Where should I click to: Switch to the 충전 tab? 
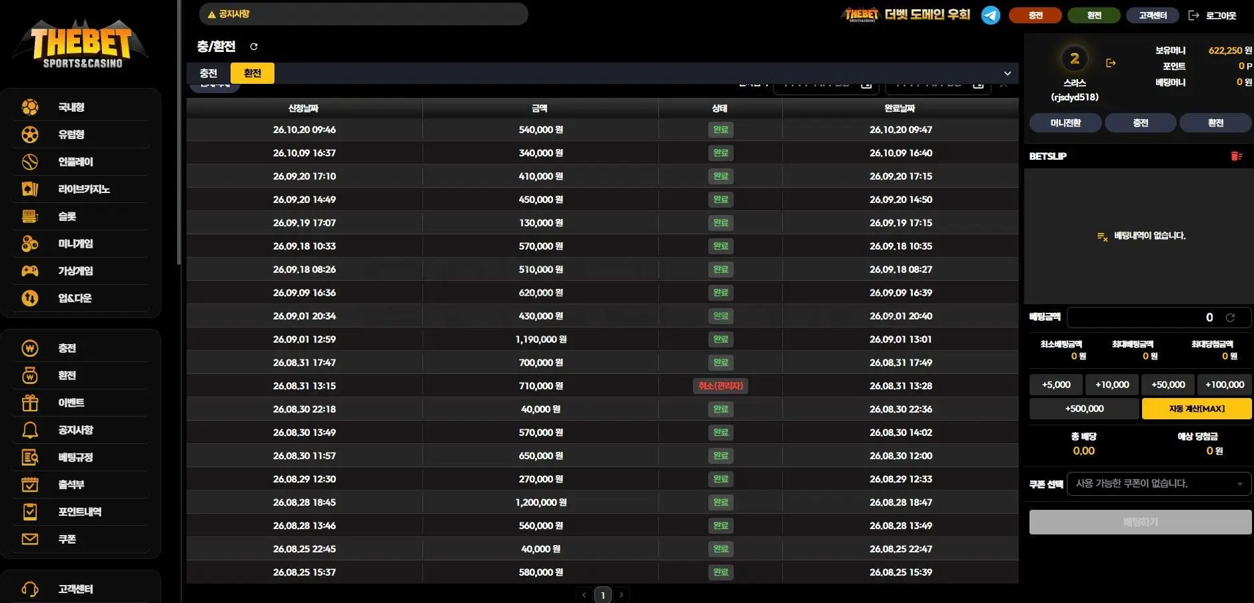click(209, 73)
